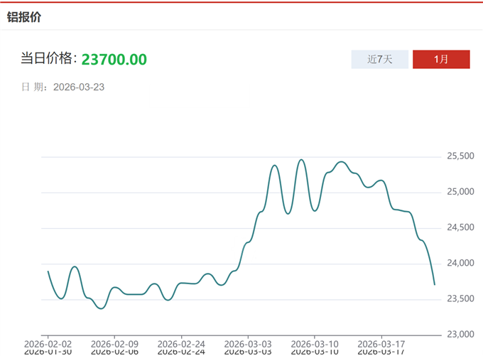Click the 铝报价 section title

pyautogui.click(x=24, y=17)
